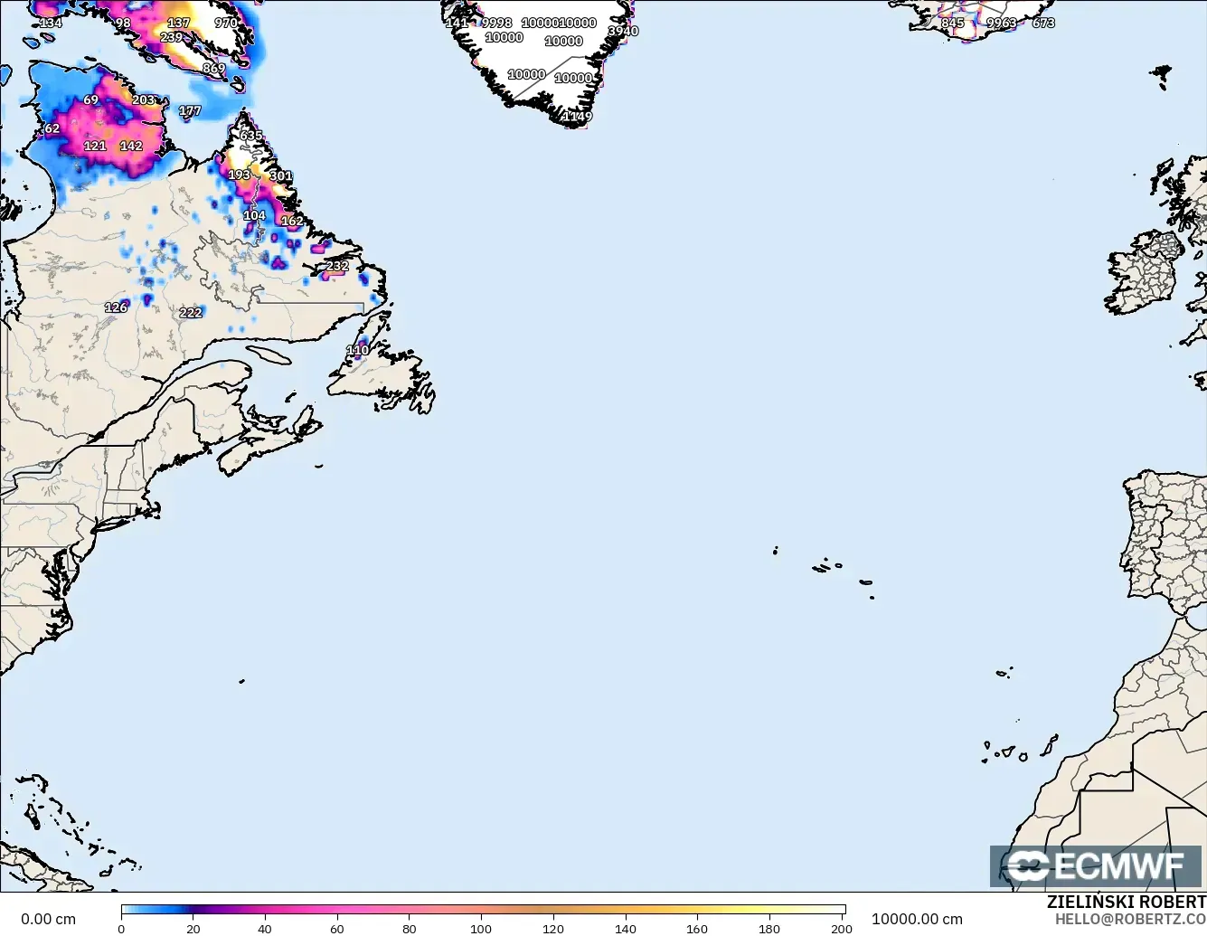Click the snow depth value 134
The image size is (1207, 936).
tap(51, 23)
